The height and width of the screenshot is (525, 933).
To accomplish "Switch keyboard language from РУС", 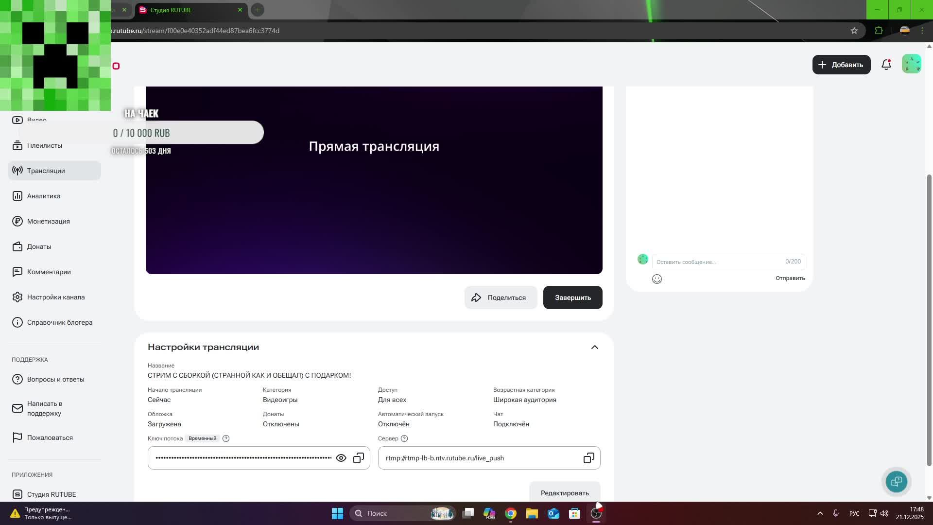I will click(854, 513).
